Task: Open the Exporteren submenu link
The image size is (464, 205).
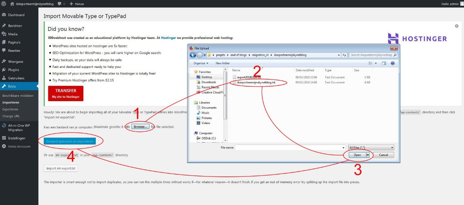Action: [10, 109]
